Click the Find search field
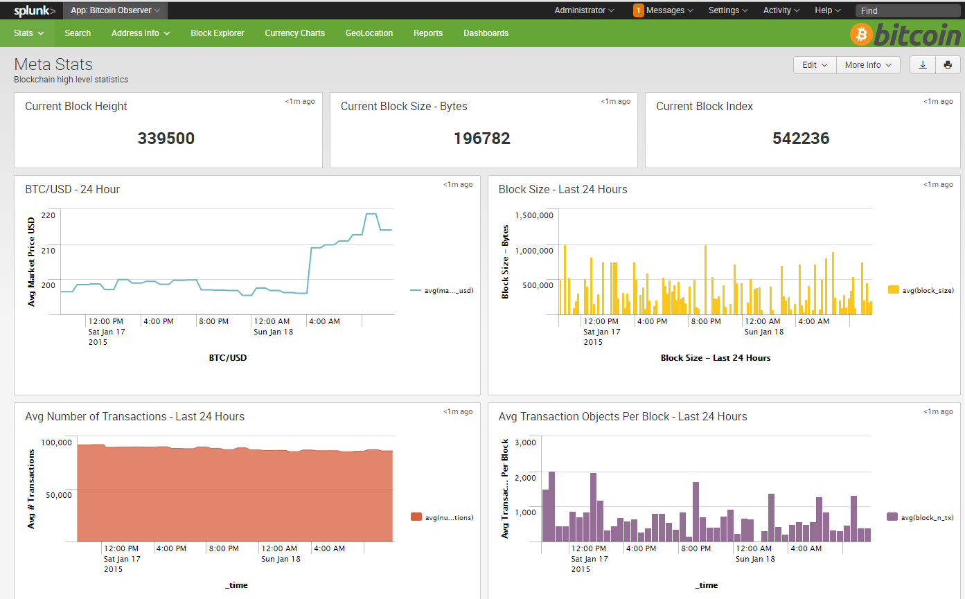The image size is (965, 599). [x=907, y=10]
